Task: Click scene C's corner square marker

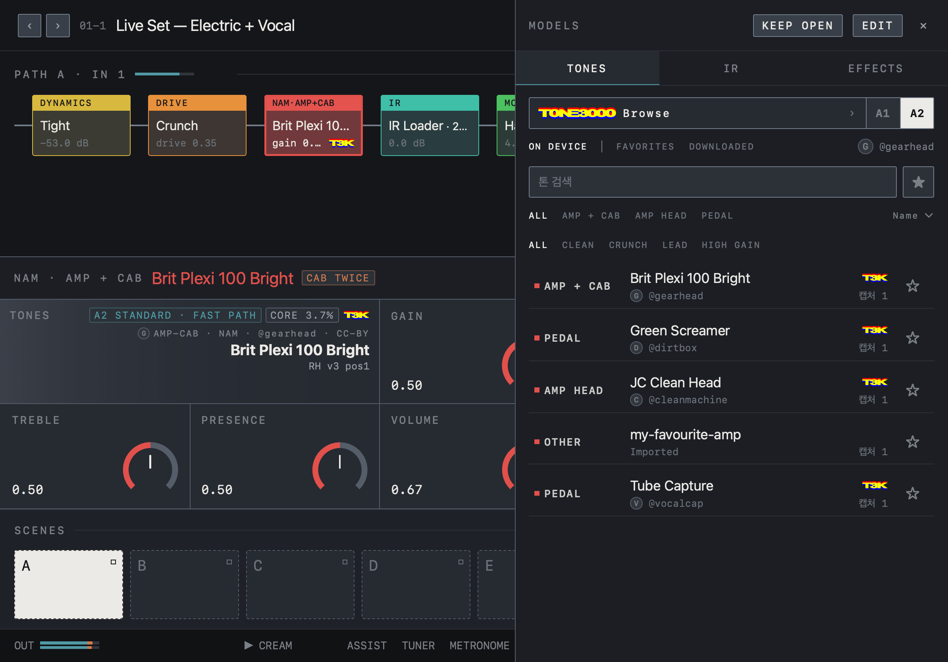Action: (345, 562)
